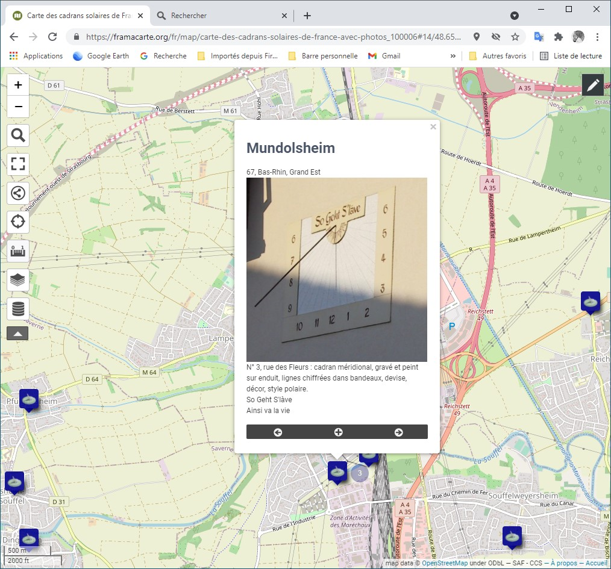Open the share and embed map icon
611x569 pixels.
(18, 193)
